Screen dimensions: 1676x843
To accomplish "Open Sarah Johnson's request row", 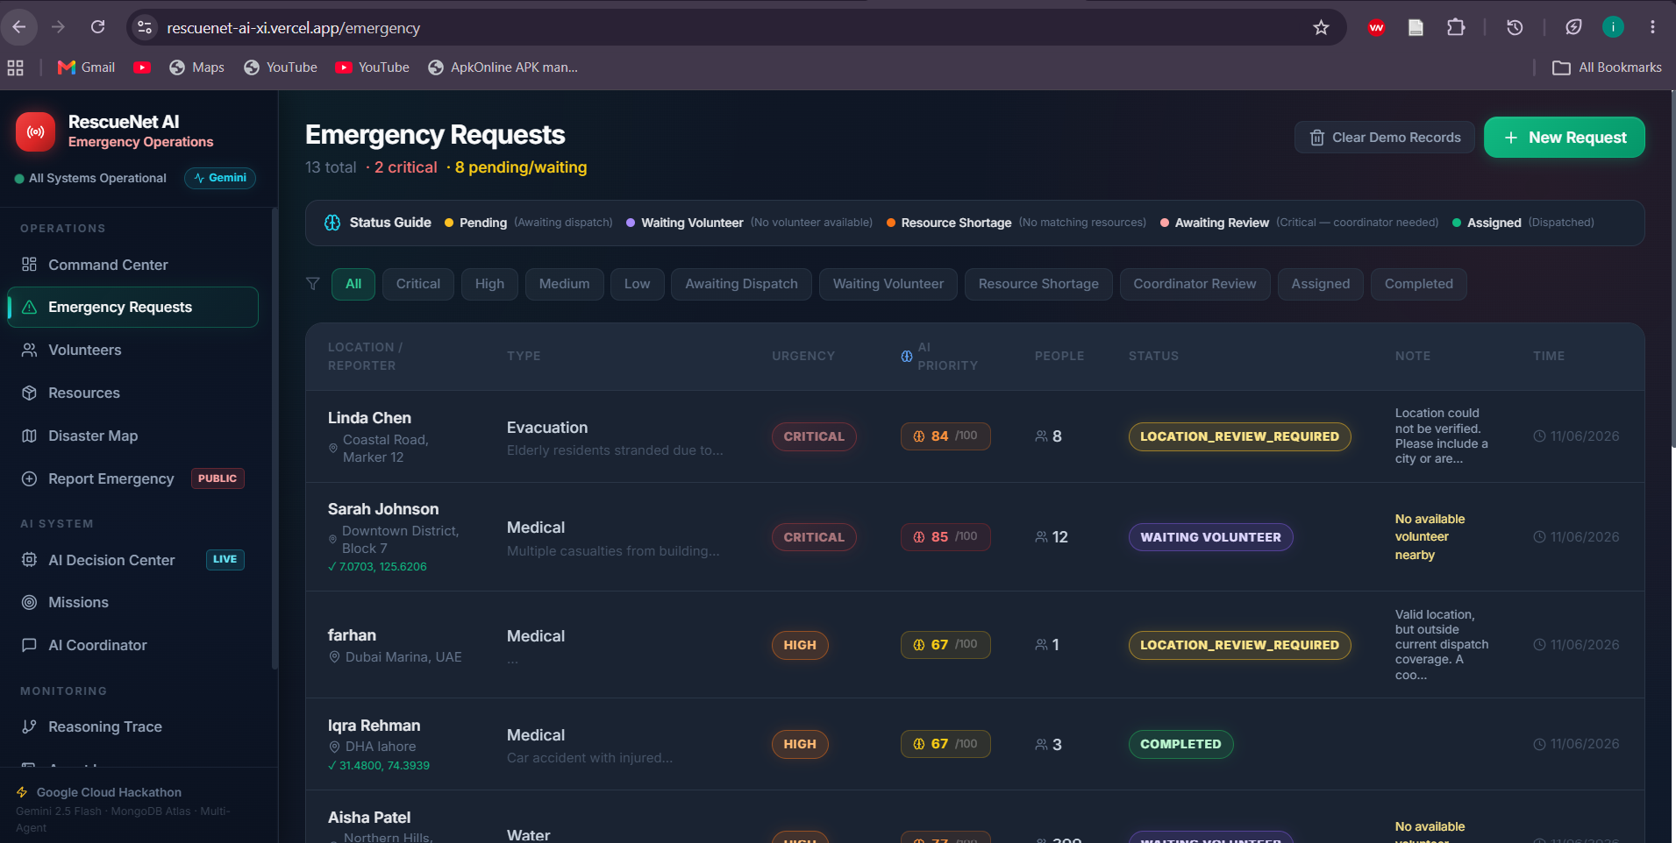I will tap(974, 537).
